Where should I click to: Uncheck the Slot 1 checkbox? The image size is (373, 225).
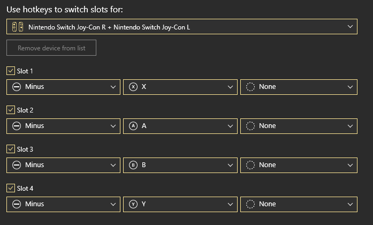(x=11, y=71)
